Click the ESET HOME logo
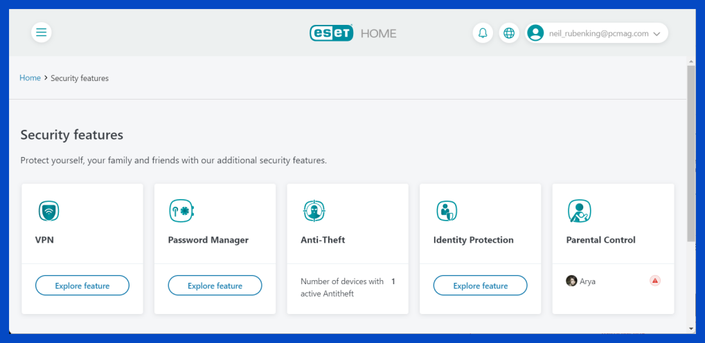Viewport: 705px width, 343px height. click(x=353, y=33)
